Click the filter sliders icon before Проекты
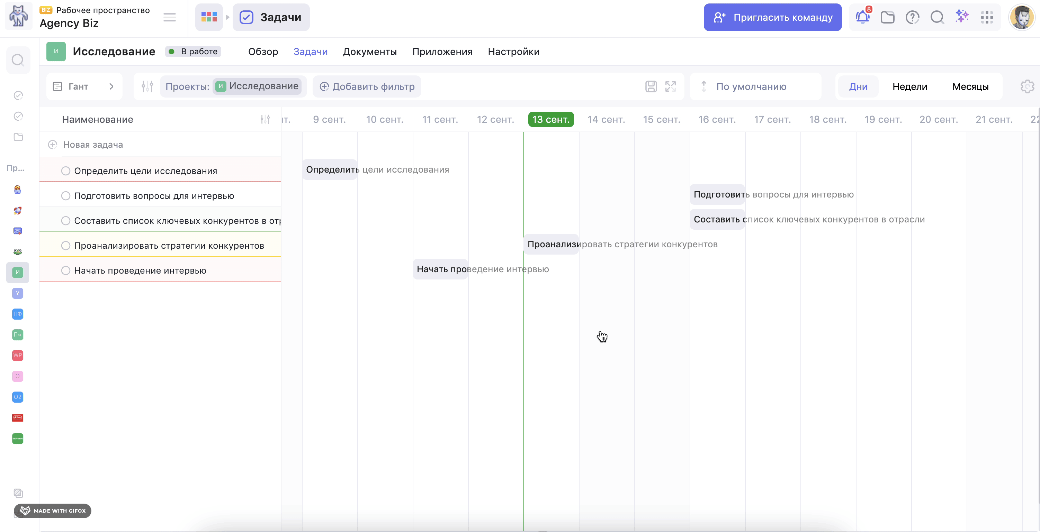1040x532 pixels. [x=147, y=86]
